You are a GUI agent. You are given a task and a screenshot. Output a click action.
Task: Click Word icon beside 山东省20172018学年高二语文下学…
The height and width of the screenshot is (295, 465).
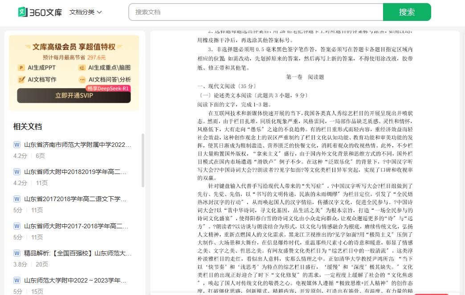pyautogui.click(x=17, y=199)
